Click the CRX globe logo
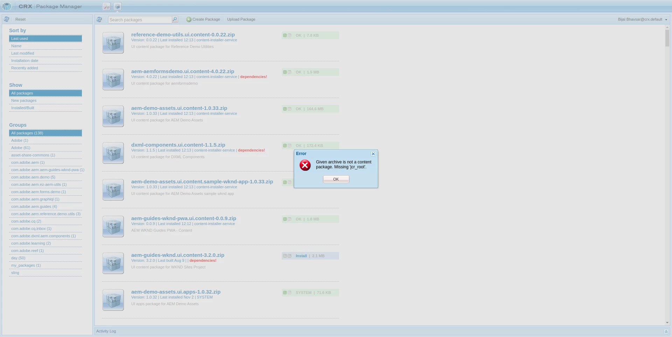 pyautogui.click(x=7, y=6)
